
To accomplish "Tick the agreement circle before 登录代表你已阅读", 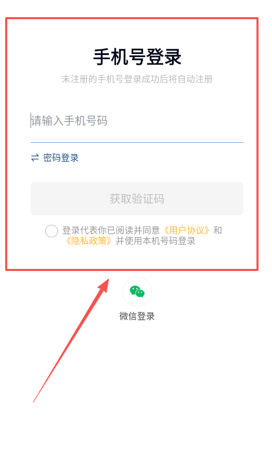I will (51, 231).
